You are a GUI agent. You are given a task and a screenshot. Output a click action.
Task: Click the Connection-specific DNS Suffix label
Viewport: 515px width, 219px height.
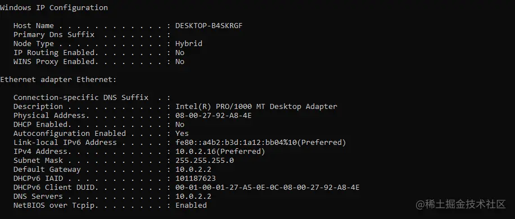(x=81, y=98)
